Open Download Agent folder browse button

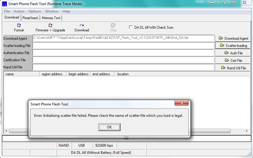click(x=233, y=38)
